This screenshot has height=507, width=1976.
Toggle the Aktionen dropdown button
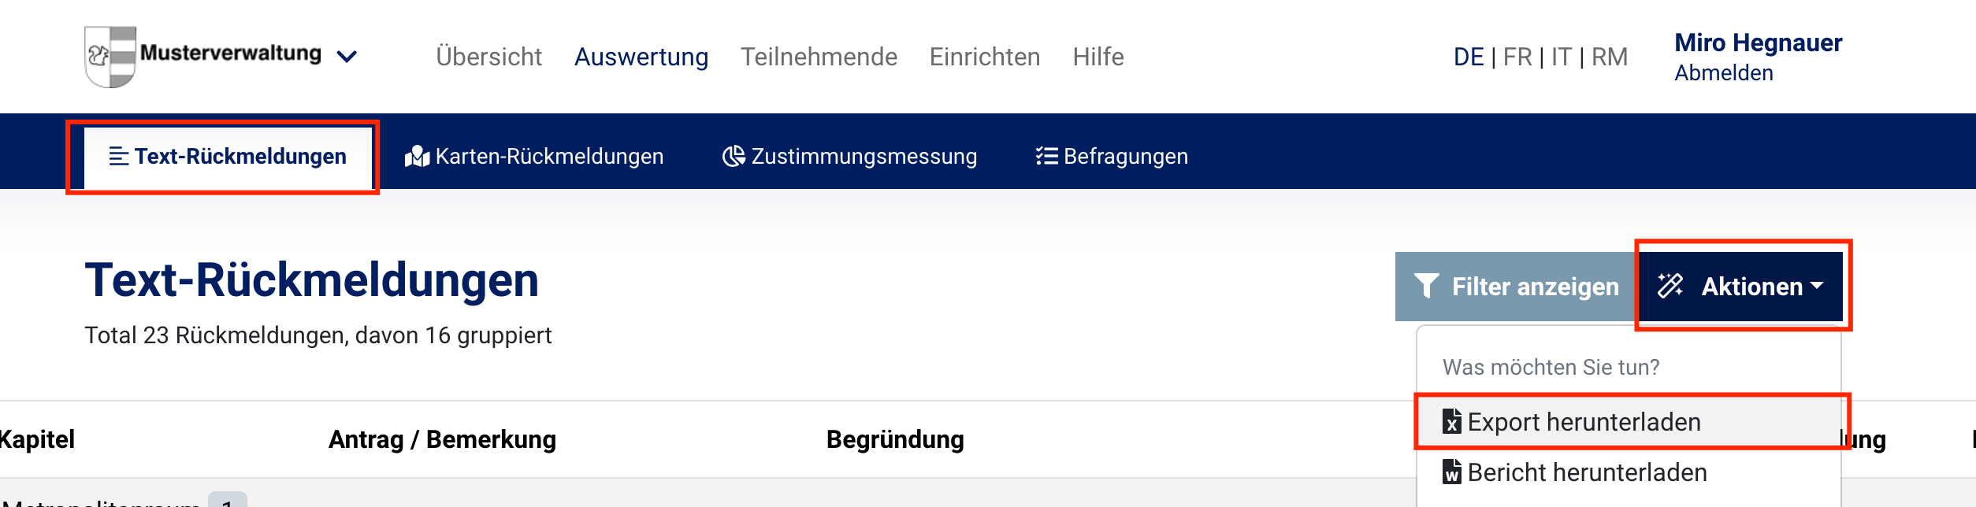click(x=1740, y=286)
